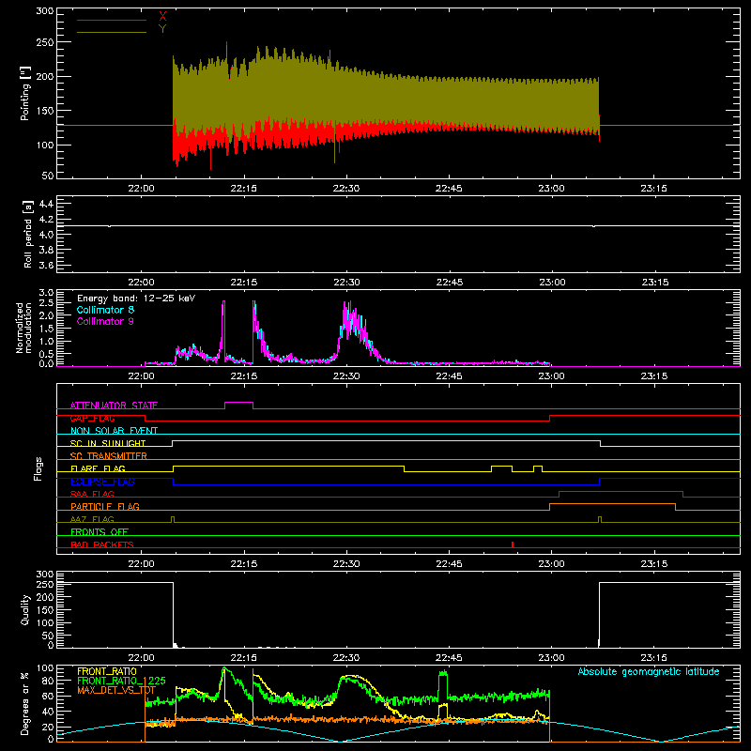Click the ATTENUATOR_STATE flag label
The height and width of the screenshot is (751, 751).
coord(114,406)
